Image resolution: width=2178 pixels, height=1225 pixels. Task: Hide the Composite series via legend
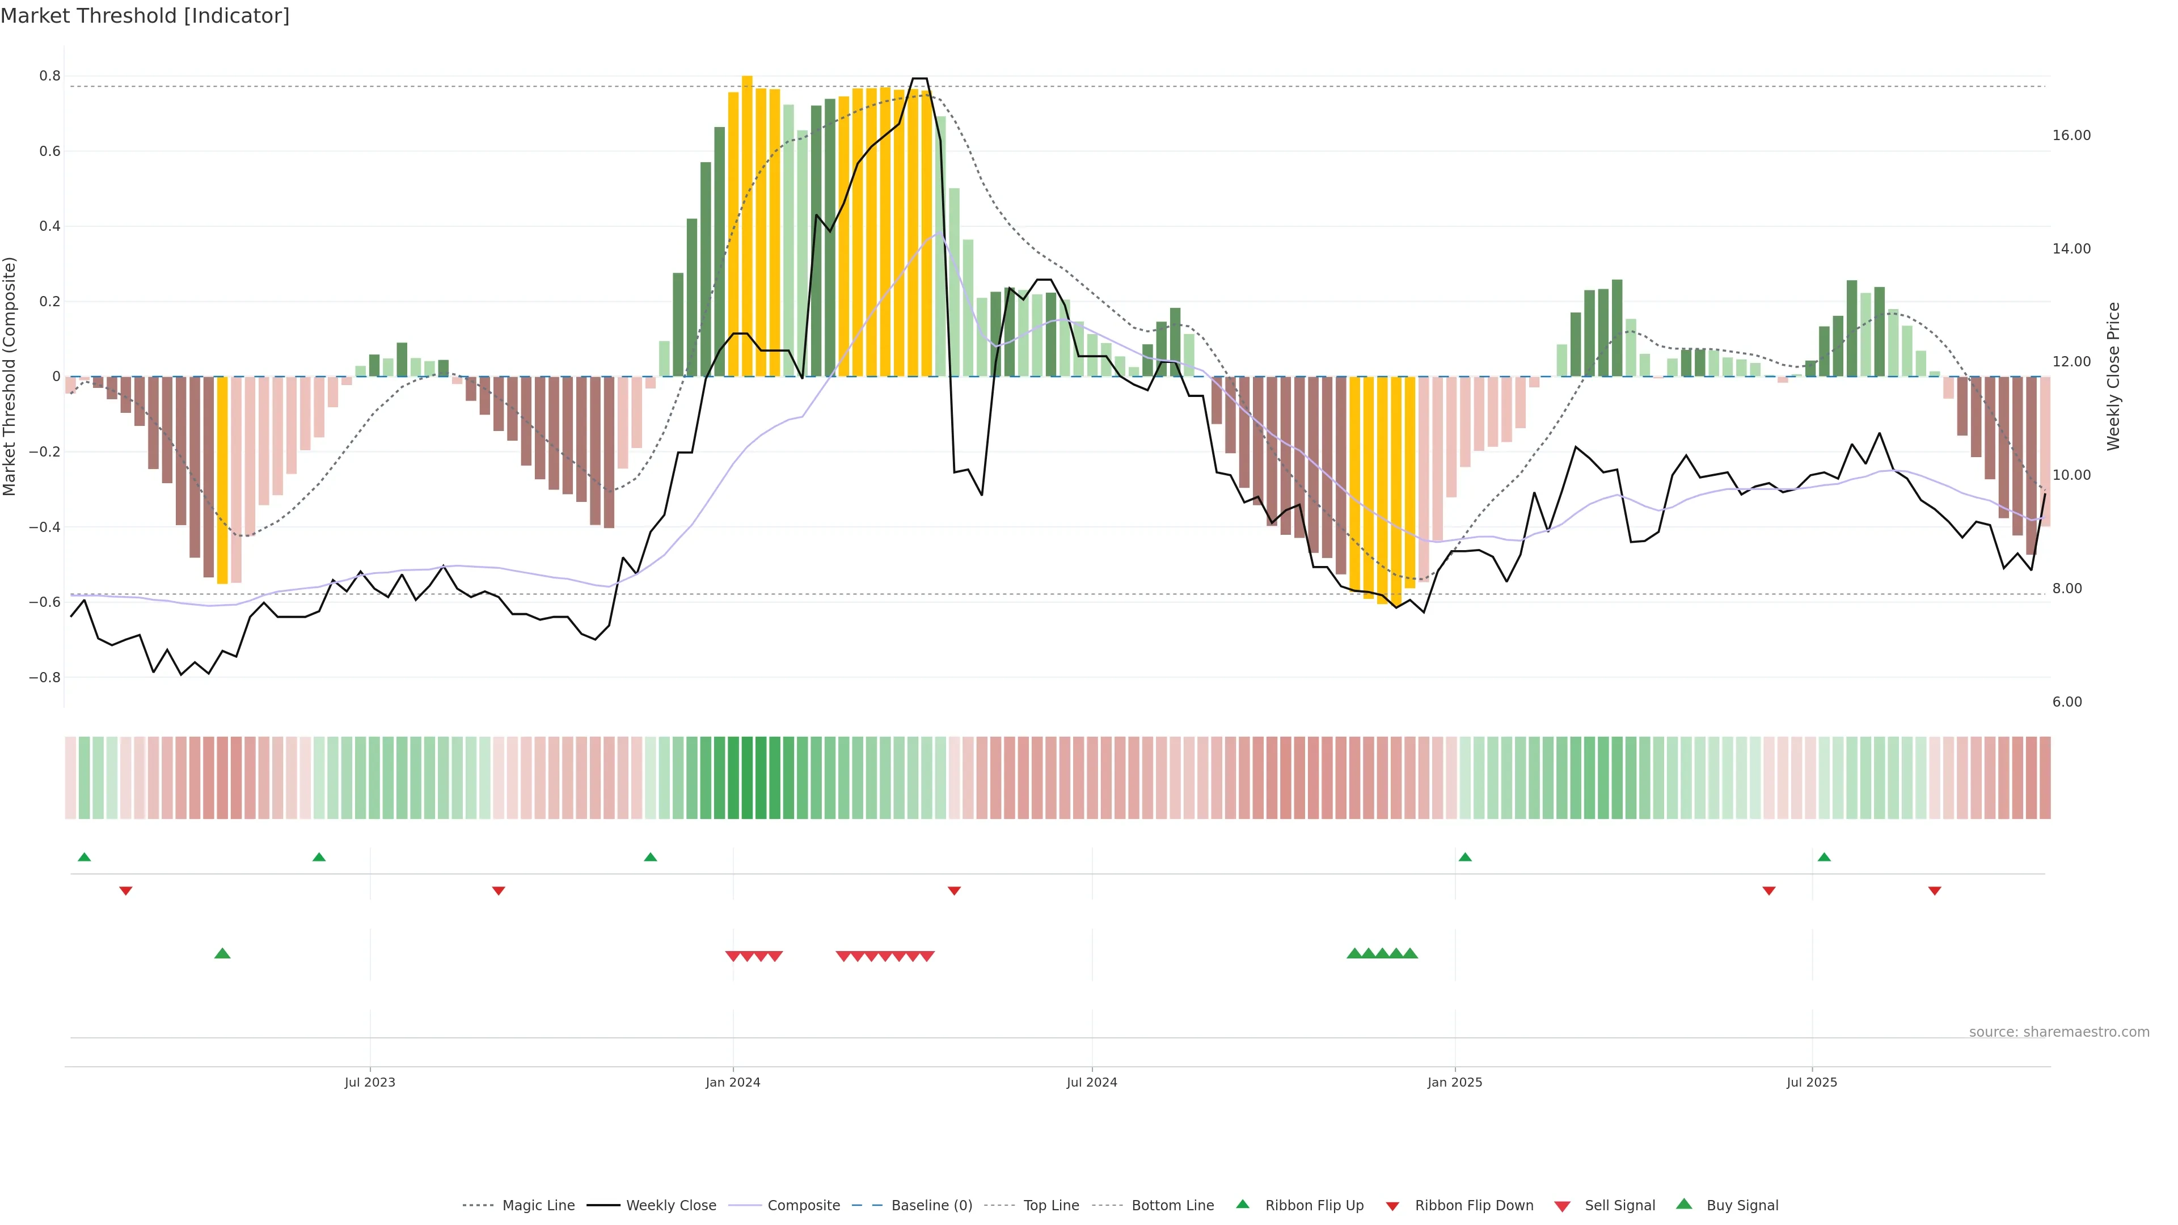point(803,1206)
